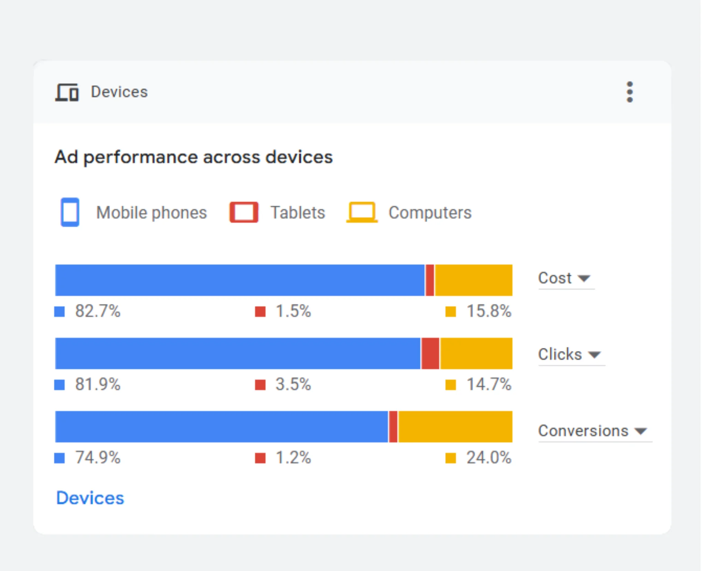Click the red swatch beside 3.5%

pos(260,385)
